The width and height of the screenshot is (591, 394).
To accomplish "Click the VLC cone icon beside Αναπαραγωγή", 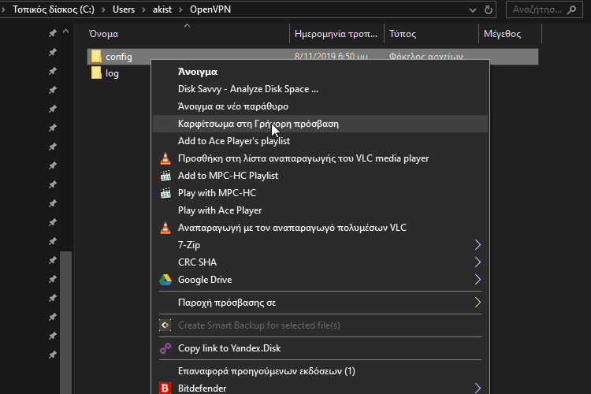I will pos(165,228).
